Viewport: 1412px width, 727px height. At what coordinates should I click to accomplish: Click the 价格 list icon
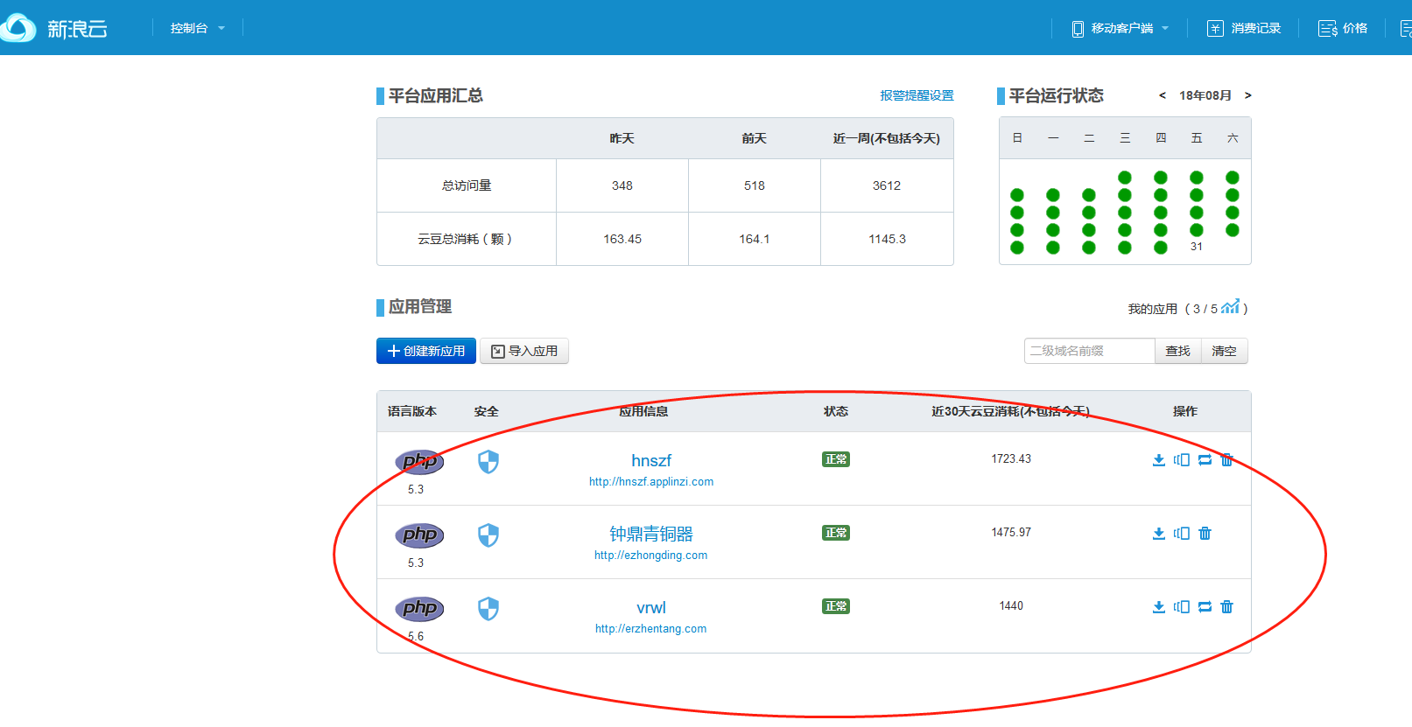point(1327,29)
